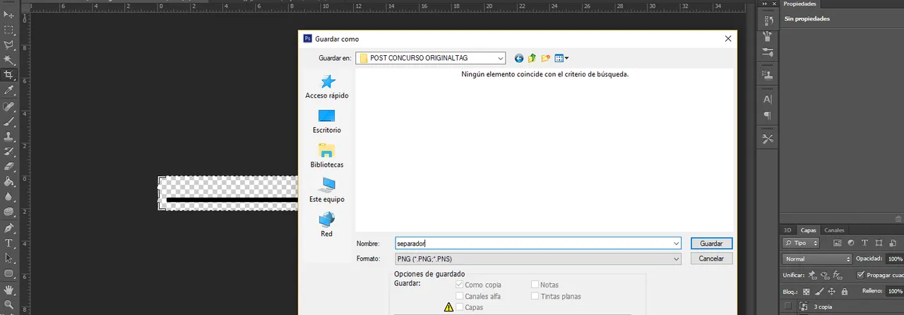Screen dimensions: 904x315
Task: Toggle visibility of the 3 copia layer
Action: click(787, 307)
